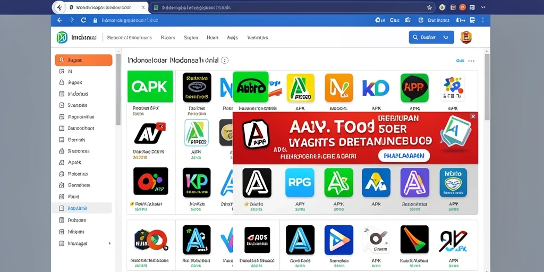
Task: Click the green A app icon beside RPG
Action: click(x=338, y=183)
